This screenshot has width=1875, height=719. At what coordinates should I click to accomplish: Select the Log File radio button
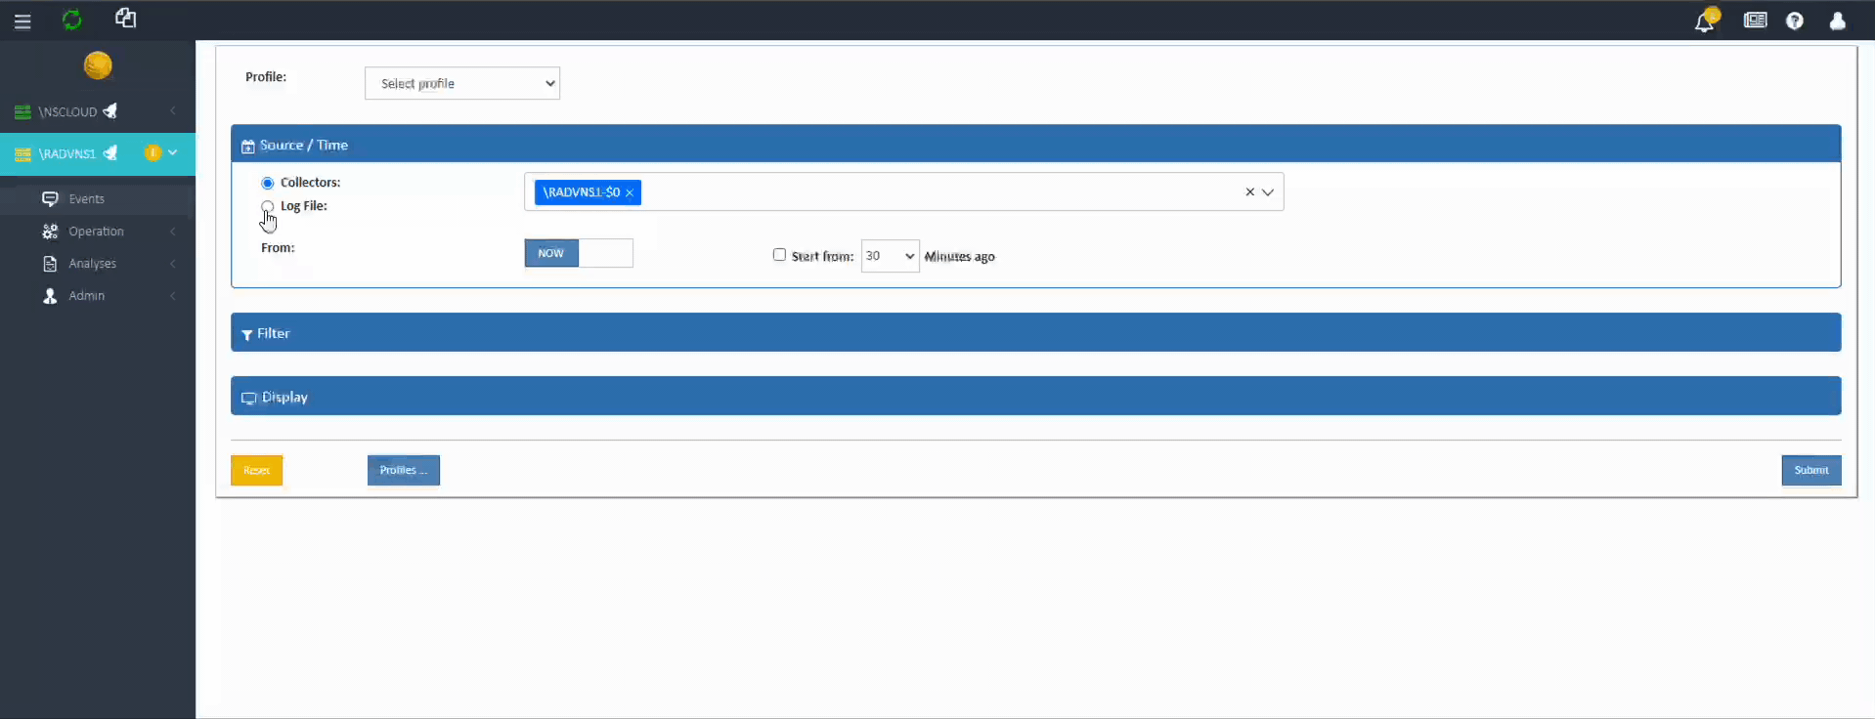point(268,206)
